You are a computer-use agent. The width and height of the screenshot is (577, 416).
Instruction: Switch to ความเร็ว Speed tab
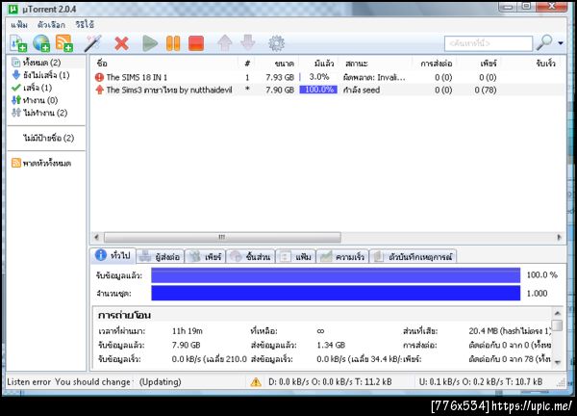coord(342,257)
